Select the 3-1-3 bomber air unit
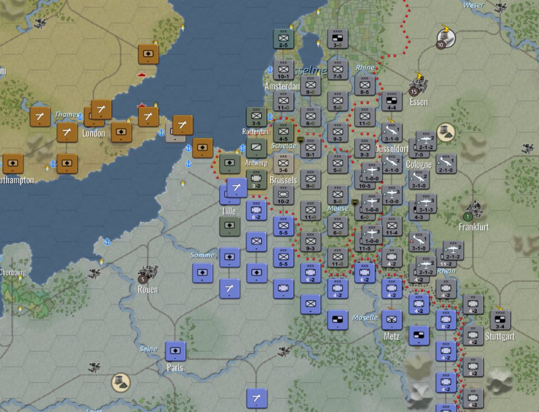The width and height of the screenshot is (539, 412). coord(426,203)
